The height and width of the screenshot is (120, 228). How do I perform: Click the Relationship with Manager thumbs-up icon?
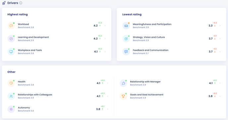123,83
